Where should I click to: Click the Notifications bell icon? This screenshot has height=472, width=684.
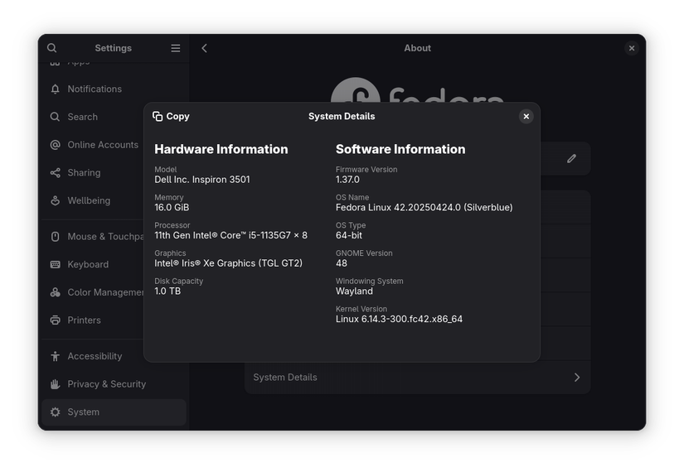(55, 89)
